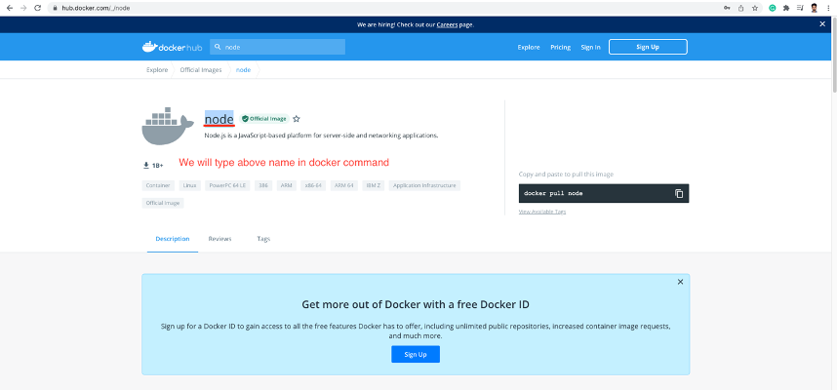Open View Available Tags link
This screenshot has width=837, height=390.
pyautogui.click(x=541, y=212)
